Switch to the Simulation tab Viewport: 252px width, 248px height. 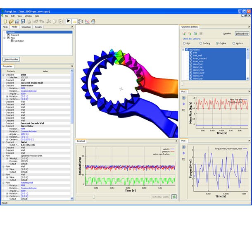(x=26, y=27)
